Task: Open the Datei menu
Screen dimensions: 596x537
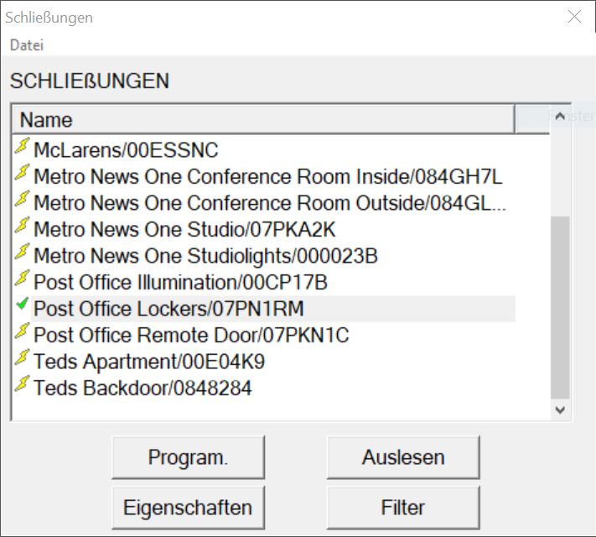Action: [27, 44]
